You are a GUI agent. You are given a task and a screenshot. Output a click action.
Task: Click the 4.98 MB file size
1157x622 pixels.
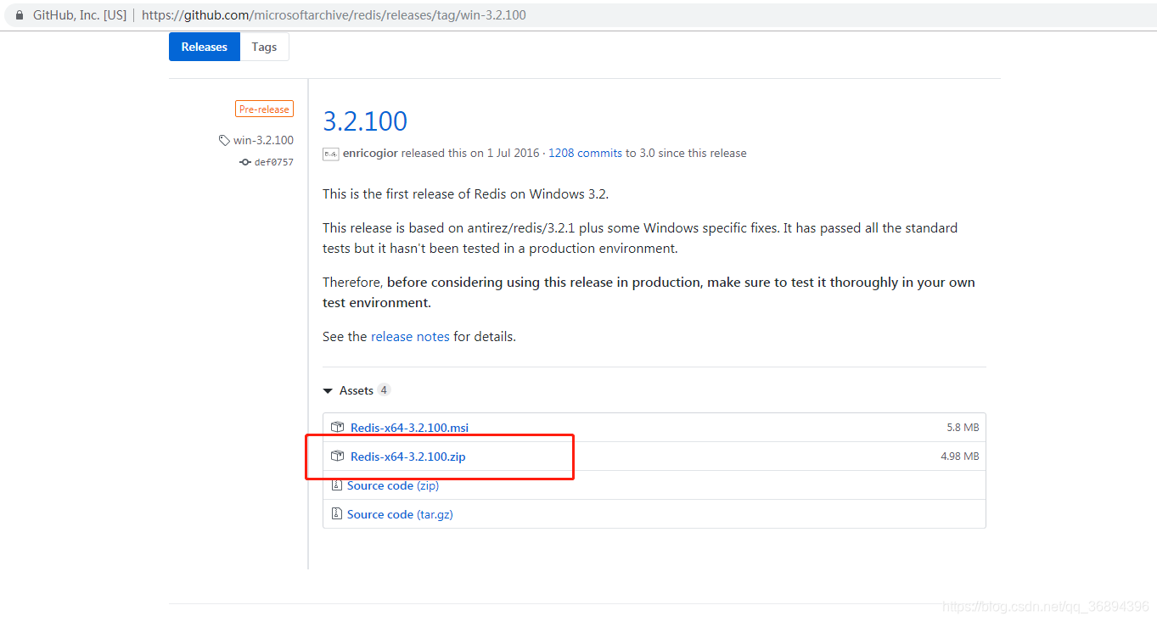pos(959,457)
